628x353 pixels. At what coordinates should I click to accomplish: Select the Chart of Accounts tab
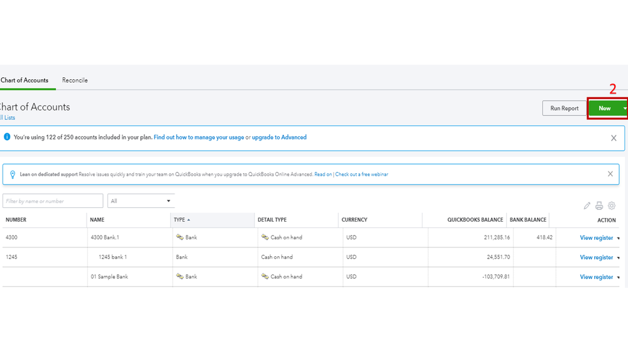pyautogui.click(x=24, y=80)
